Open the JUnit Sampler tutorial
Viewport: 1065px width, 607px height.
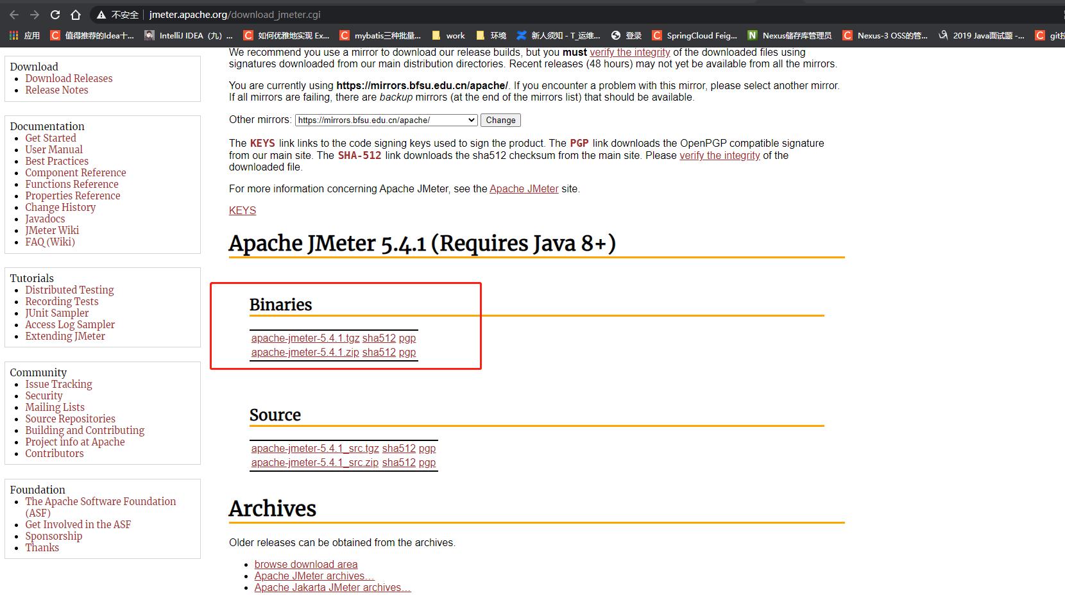tap(57, 313)
